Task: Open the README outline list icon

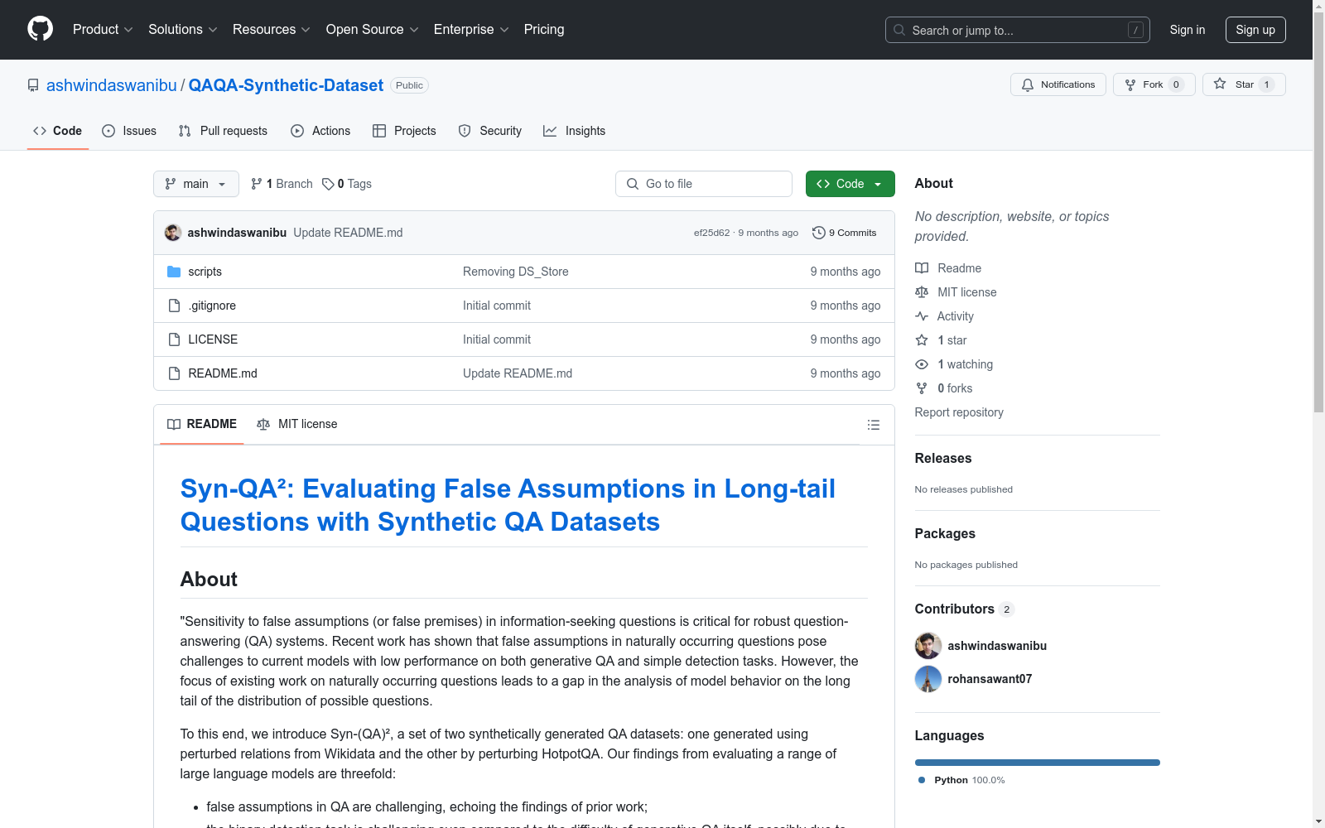Action: [x=873, y=425]
